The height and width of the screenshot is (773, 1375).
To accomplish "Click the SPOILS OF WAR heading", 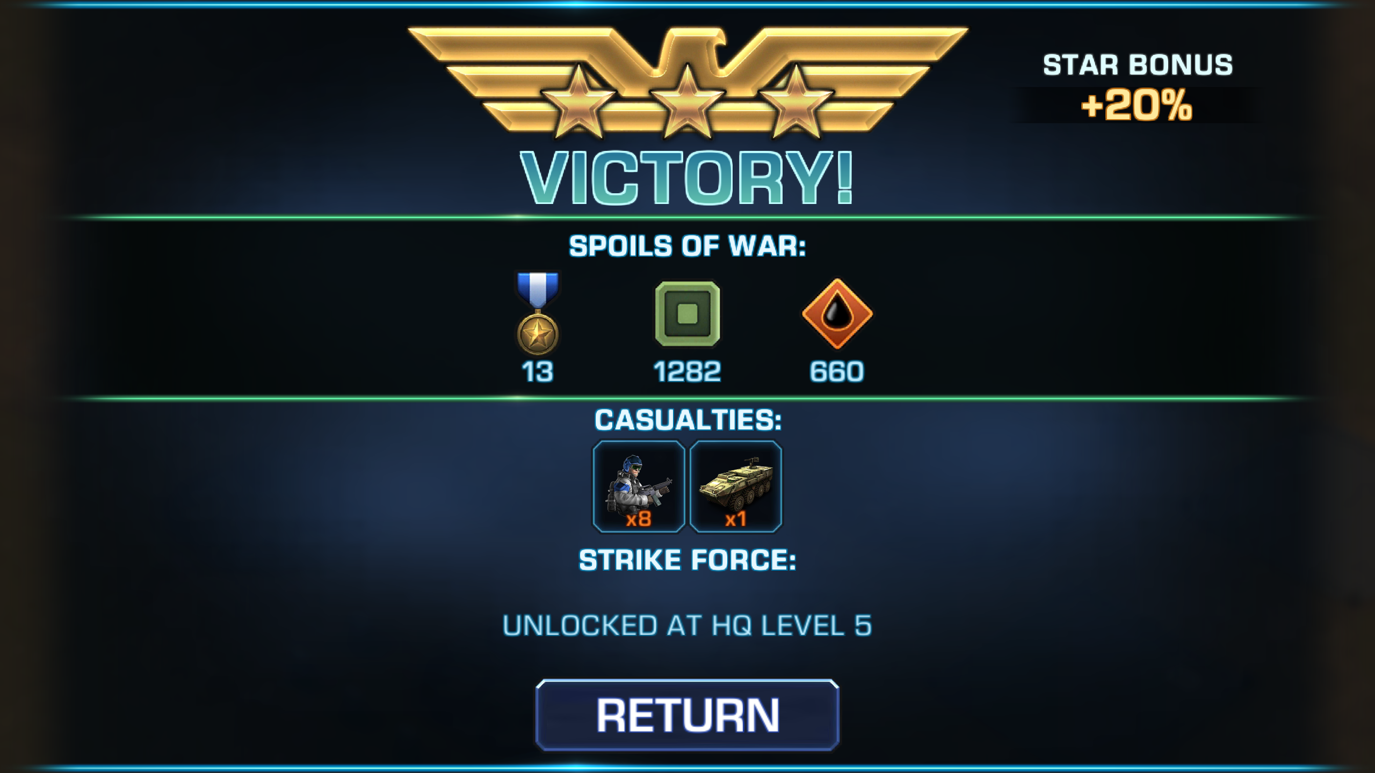I will coord(687,246).
